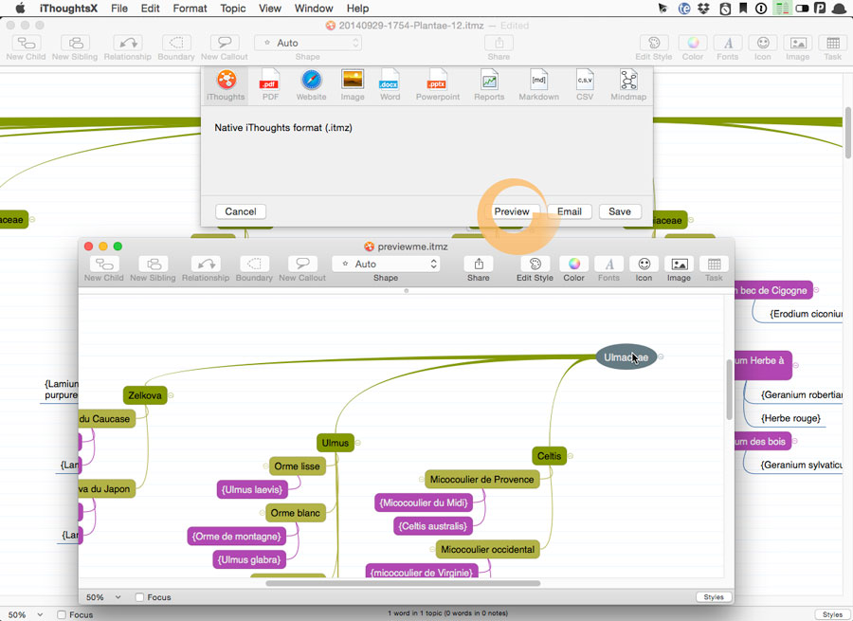
Task: Click the Preview button in the export sheet
Action: click(x=512, y=211)
